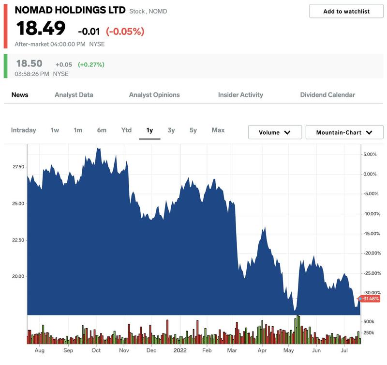The height and width of the screenshot is (365, 387).
Task: View the Insider Activity tab
Action: [240, 95]
